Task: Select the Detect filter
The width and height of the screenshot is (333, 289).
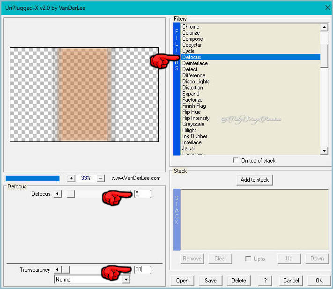Action: pyautogui.click(x=251, y=69)
